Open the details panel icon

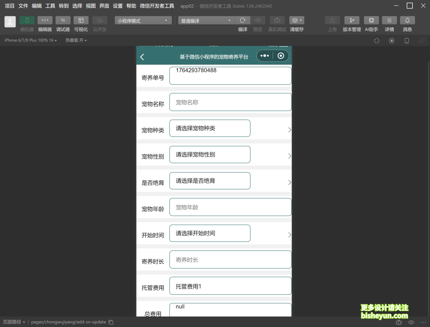point(389,20)
